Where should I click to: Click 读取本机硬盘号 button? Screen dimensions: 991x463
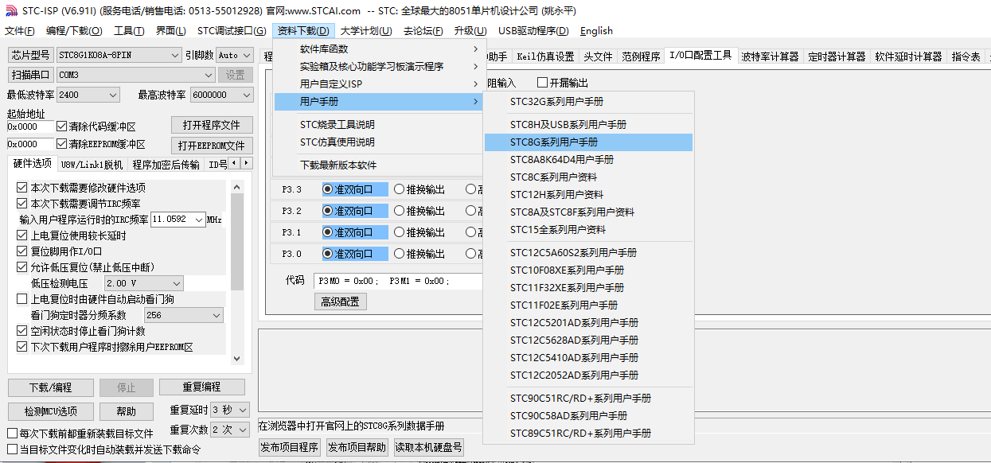[428, 447]
